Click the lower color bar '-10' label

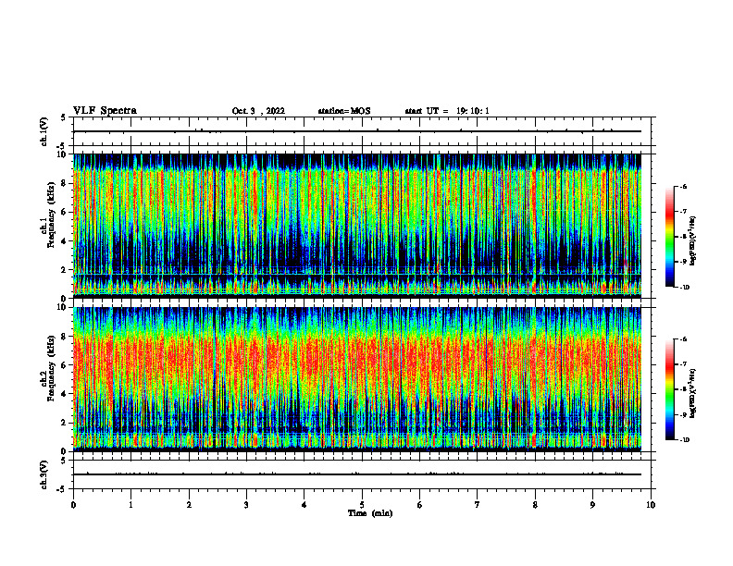click(x=685, y=440)
